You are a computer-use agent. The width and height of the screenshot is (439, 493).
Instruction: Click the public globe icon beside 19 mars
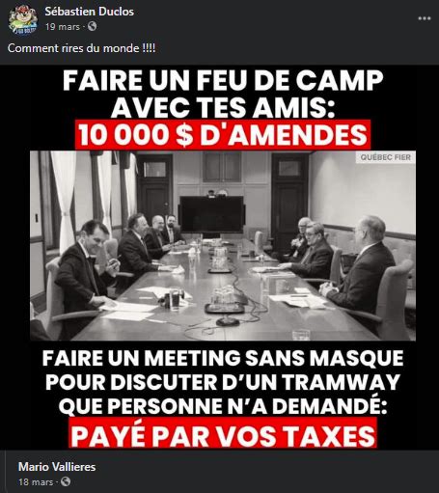pos(92,26)
